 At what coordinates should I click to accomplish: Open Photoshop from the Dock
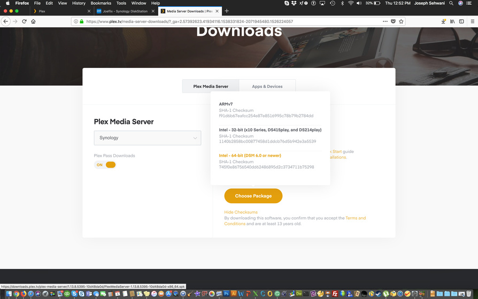(x=227, y=294)
